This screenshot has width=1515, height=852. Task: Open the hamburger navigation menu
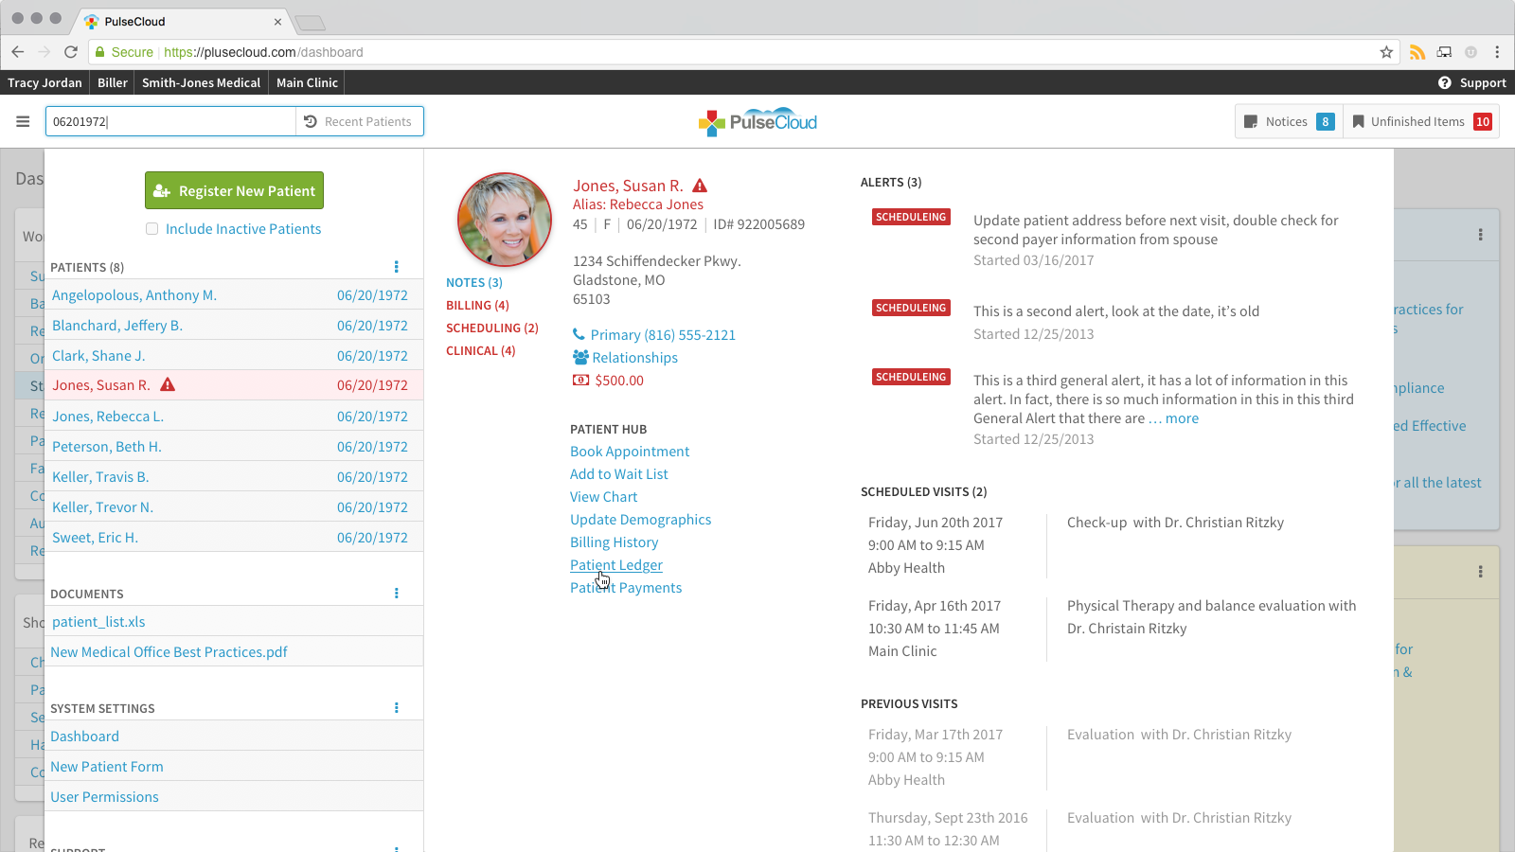point(23,121)
